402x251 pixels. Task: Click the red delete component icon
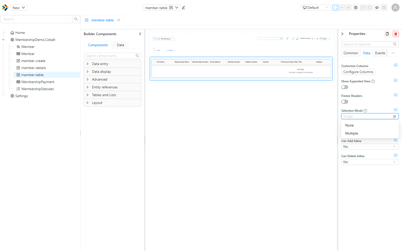[x=396, y=34]
